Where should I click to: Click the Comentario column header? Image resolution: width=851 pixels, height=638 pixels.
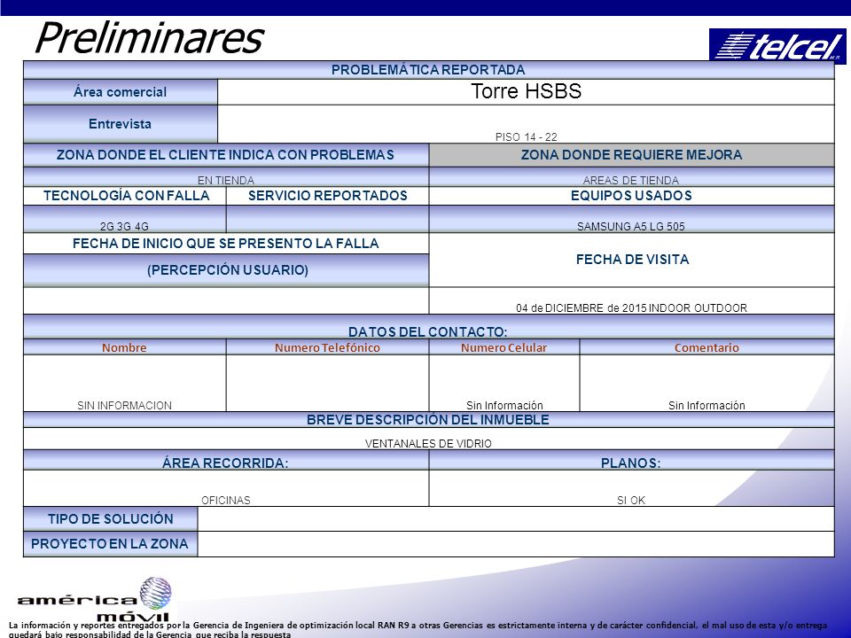click(707, 347)
